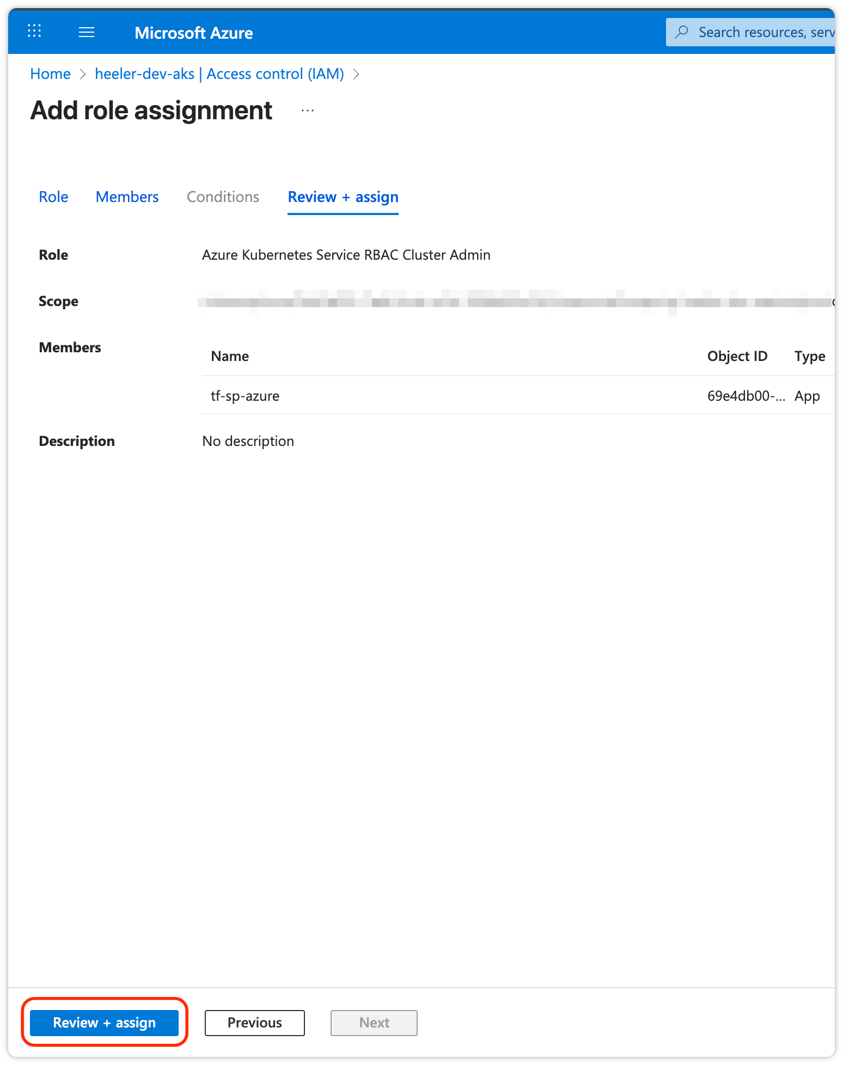The width and height of the screenshot is (843, 1065).
Task: Open the hamburger portal menu
Action: tap(87, 33)
